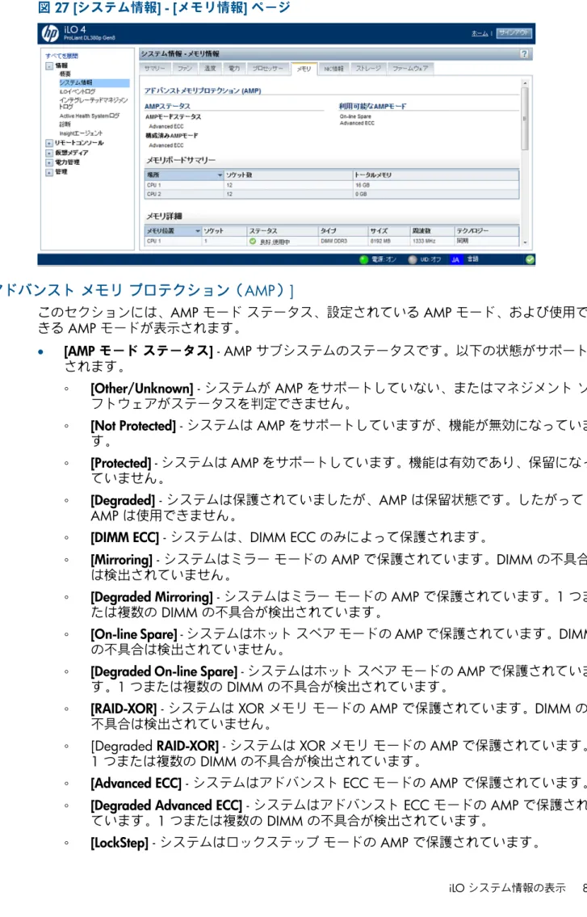Click the scrollbar thumb in memory panel
Screen dimensions: 587x917
click(x=525, y=120)
